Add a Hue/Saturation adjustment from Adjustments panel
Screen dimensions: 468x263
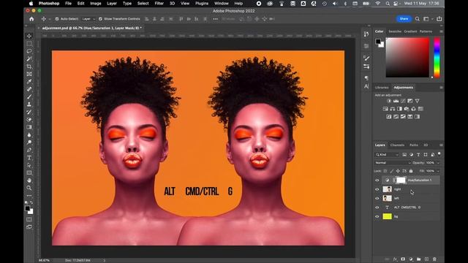[x=385, y=109]
